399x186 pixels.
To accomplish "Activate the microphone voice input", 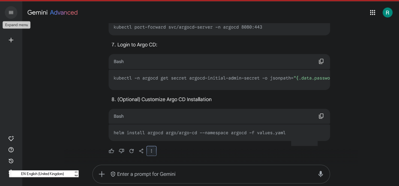I will click(321, 174).
